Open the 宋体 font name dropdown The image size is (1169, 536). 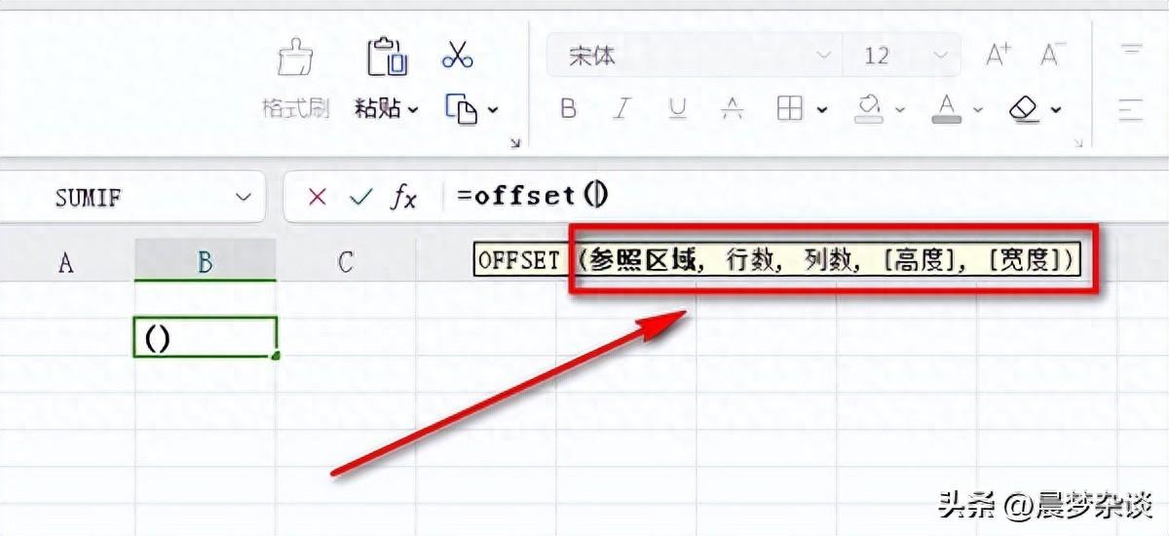pyautogui.click(x=824, y=56)
